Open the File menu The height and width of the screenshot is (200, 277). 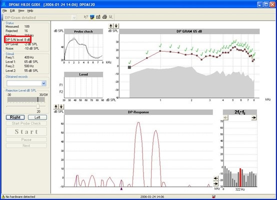click(x=4, y=11)
